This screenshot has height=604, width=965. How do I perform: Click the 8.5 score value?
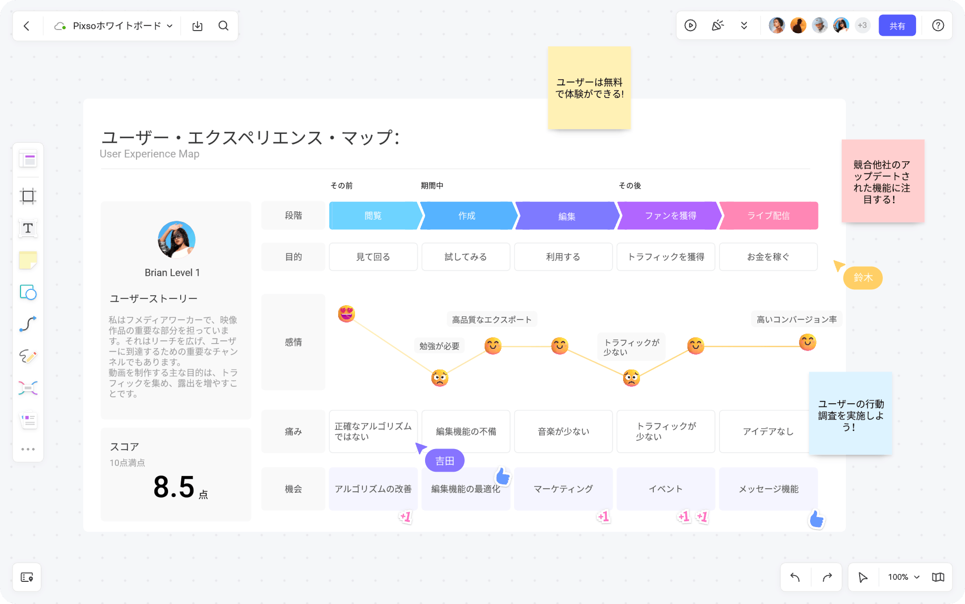point(174,487)
